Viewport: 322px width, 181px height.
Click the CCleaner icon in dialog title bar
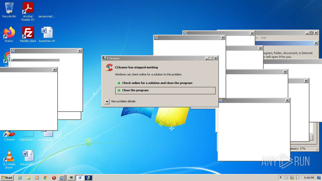point(104,58)
